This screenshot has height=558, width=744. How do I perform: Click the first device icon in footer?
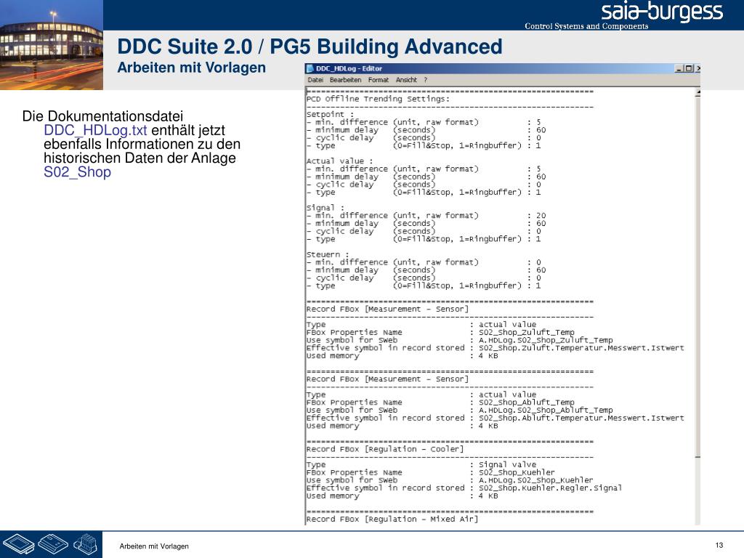pyautogui.click(x=18, y=544)
